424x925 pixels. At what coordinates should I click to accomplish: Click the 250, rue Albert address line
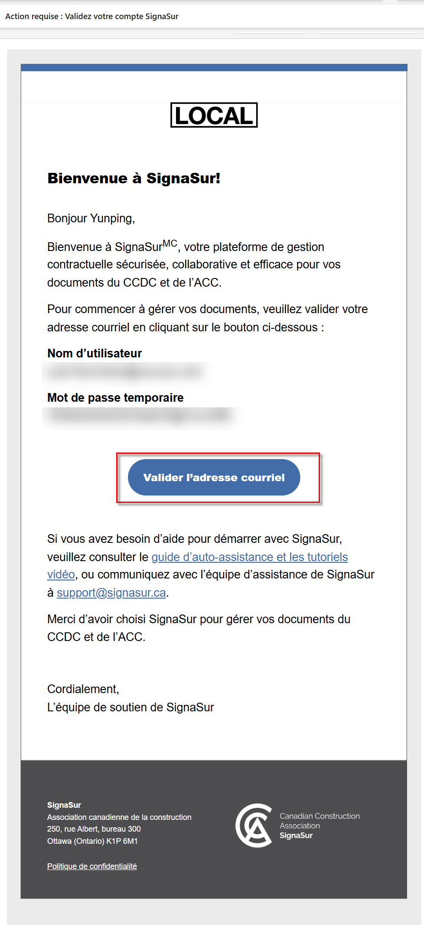click(94, 829)
